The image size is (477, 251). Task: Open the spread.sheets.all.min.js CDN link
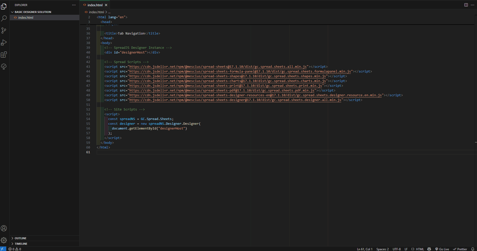coord(218,67)
